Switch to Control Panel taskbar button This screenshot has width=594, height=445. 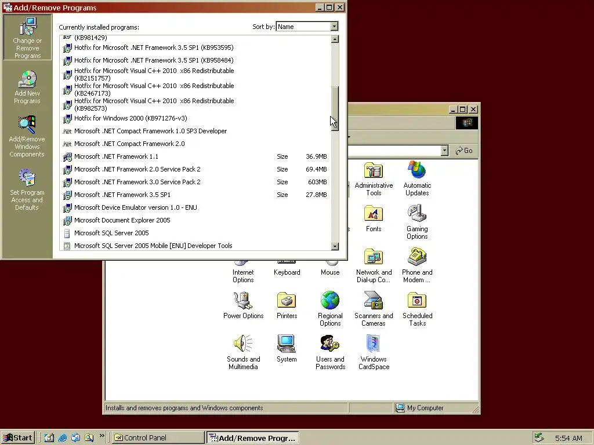pyautogui.click(x=158, y=438)
